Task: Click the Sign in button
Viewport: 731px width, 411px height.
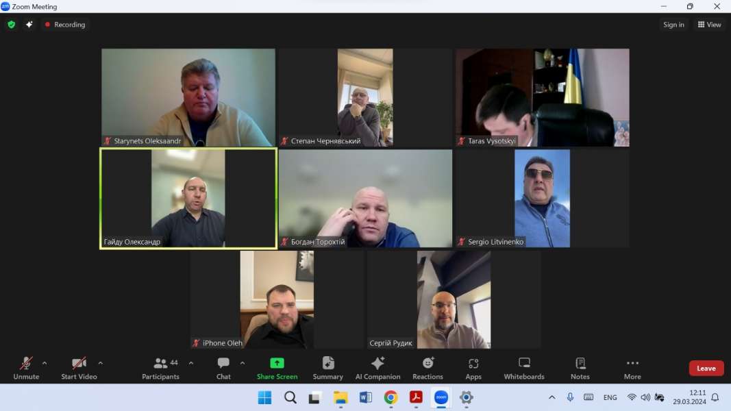Action: tap(673, 25)
